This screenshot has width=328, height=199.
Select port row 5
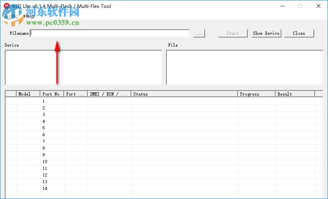[x=164, y=128]
